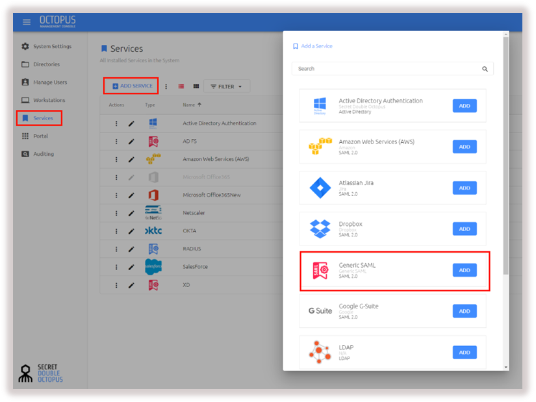Click the Dropbox logo in the service list
536x402 pixels.
point(320,229)
